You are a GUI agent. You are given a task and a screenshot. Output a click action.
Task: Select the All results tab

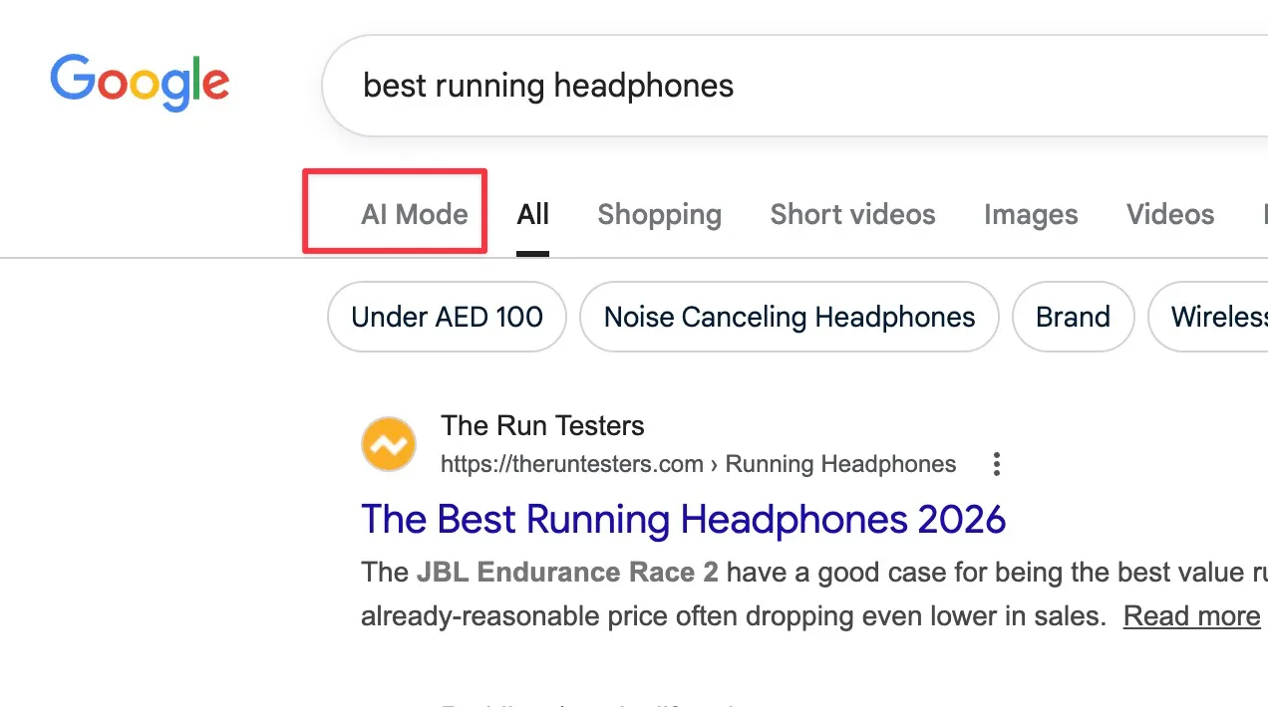pyautogui.click(x=533, y=214)
